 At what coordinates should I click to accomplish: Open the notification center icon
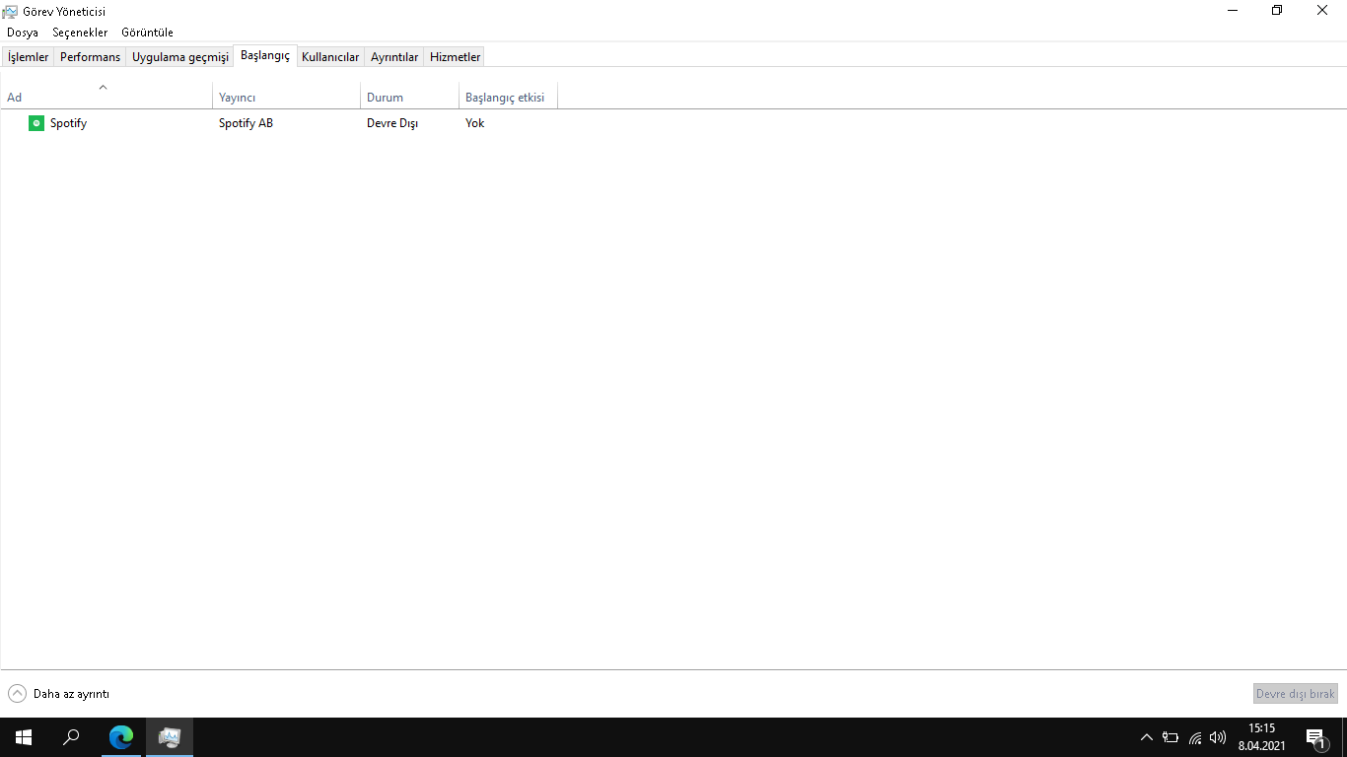(1315, 737)
